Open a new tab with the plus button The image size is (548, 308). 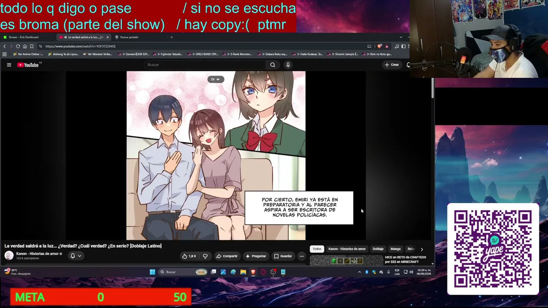(x=172, y=37)
